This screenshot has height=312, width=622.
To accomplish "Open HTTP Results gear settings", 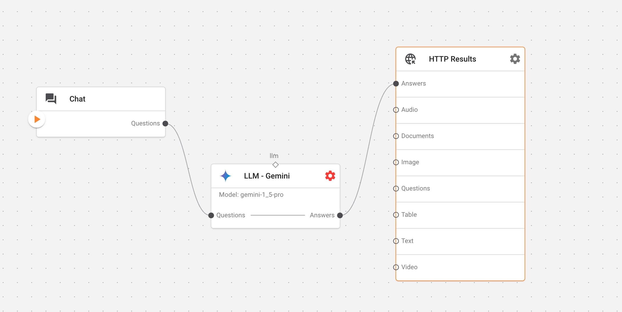I will pyautogui.click(x=515, y=59).
